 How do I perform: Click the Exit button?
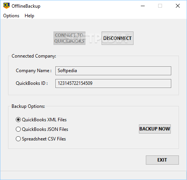click(162, 160)
